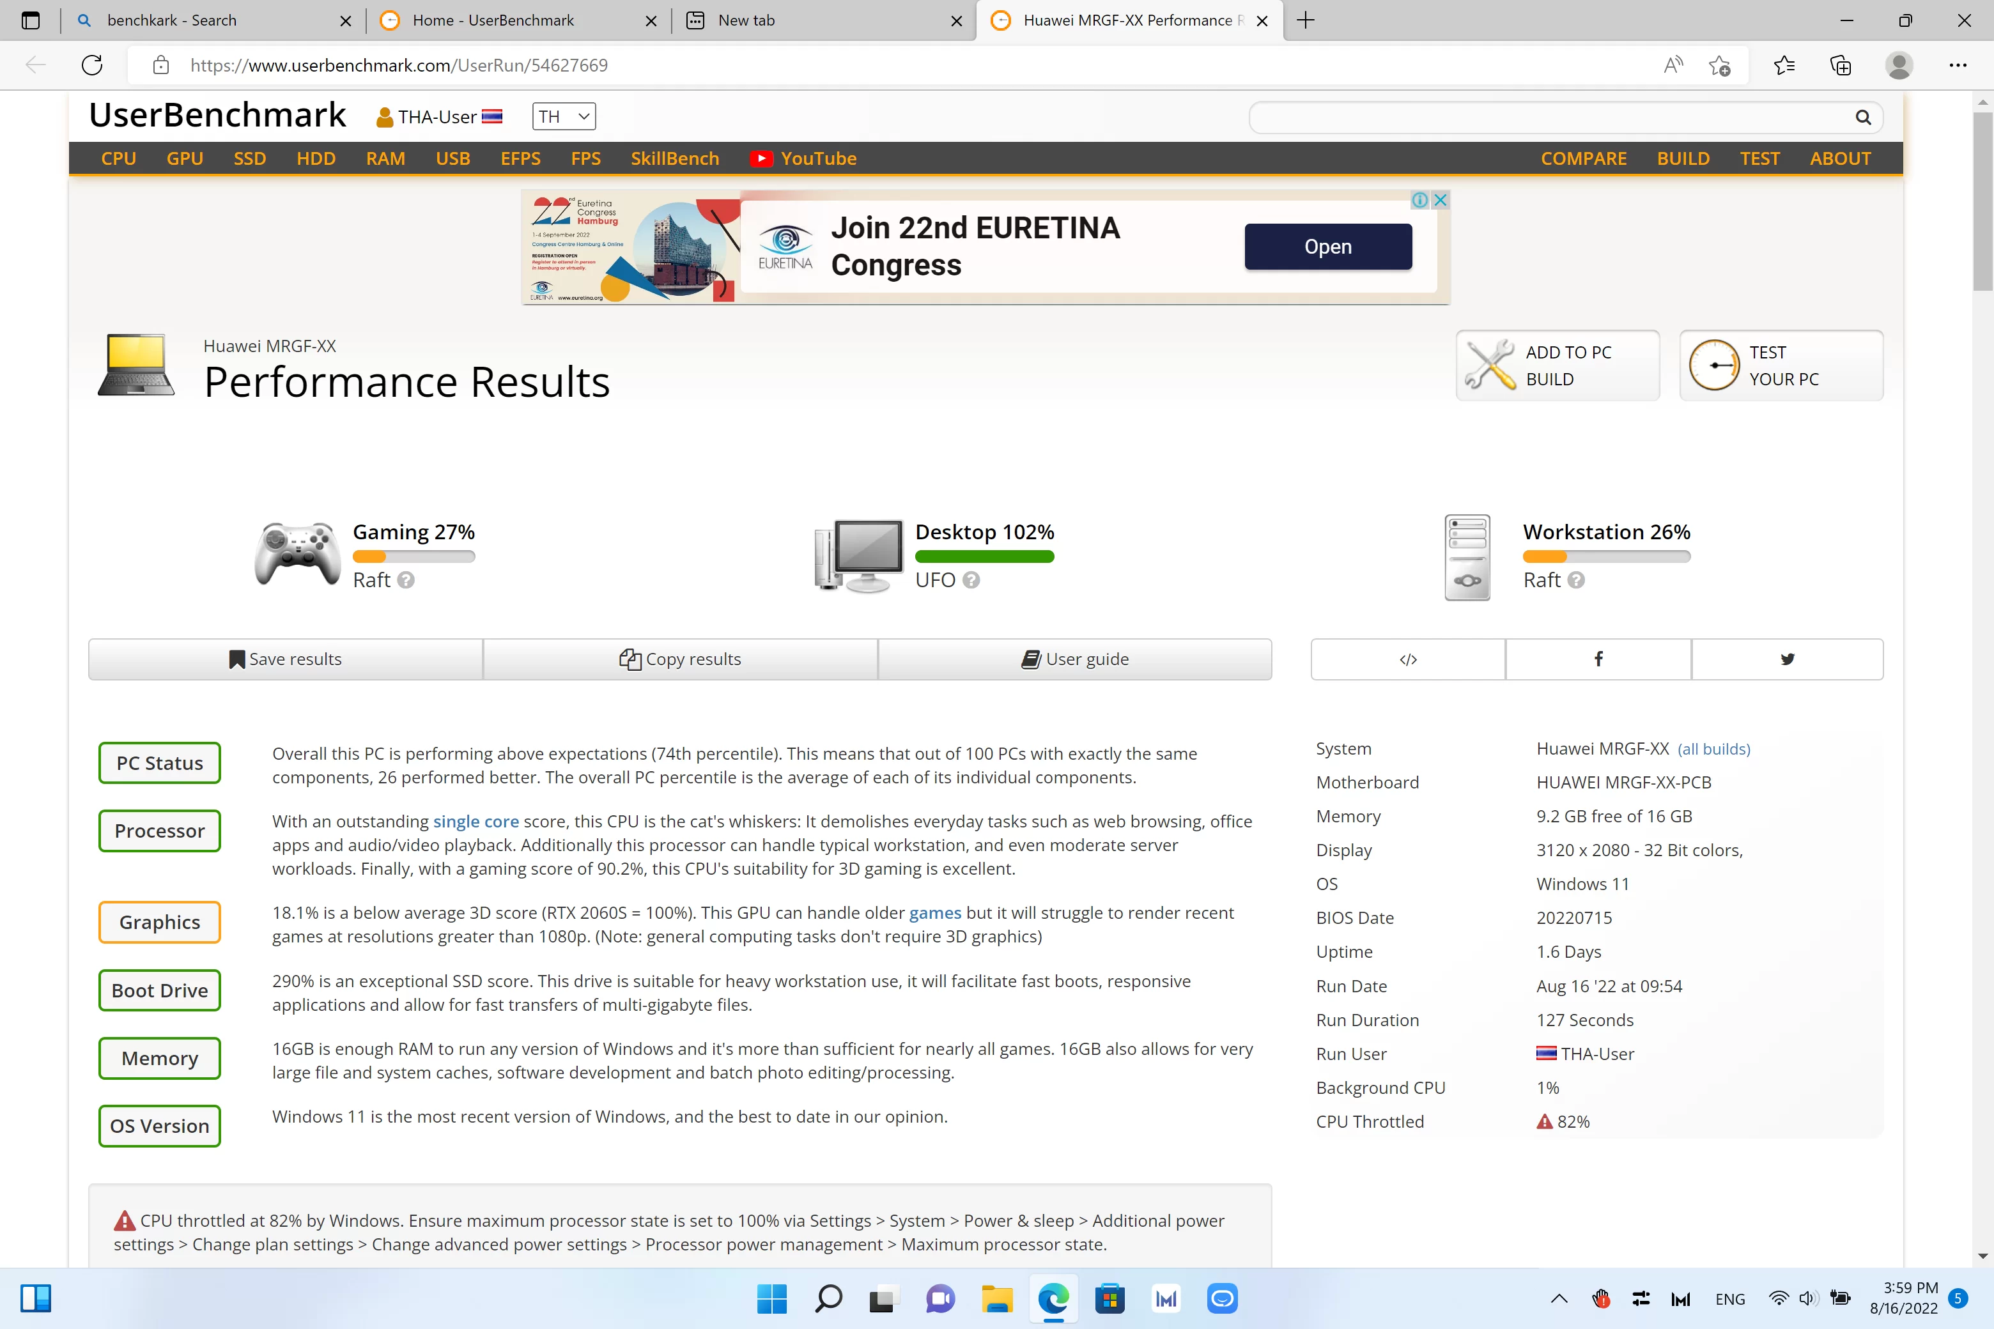1994x1329 pixels.
Task: Open the CPU menu item
Action: tap(119, 158)
